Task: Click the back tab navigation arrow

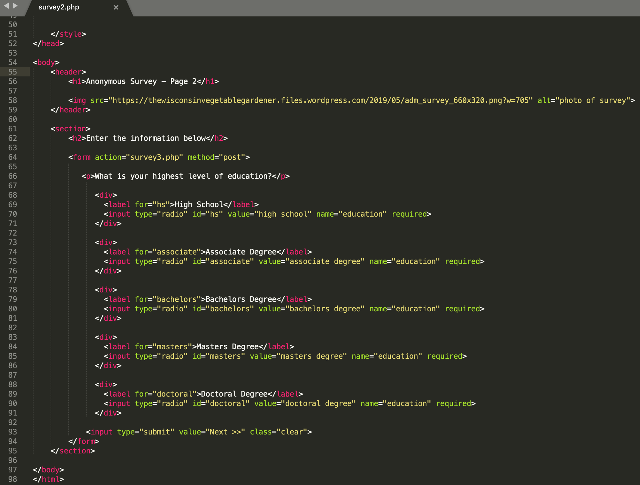Action: pyautogui.click(x=6, y=6)
